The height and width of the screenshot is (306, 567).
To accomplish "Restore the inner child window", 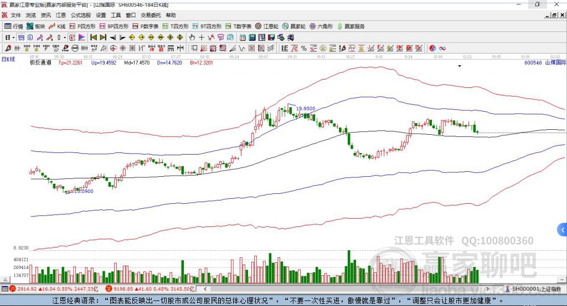I will 554,15.
